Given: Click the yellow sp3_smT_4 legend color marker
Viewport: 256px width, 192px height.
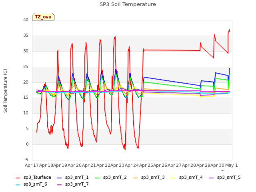Looking at the screenshot, I should [x=173, y=178].
